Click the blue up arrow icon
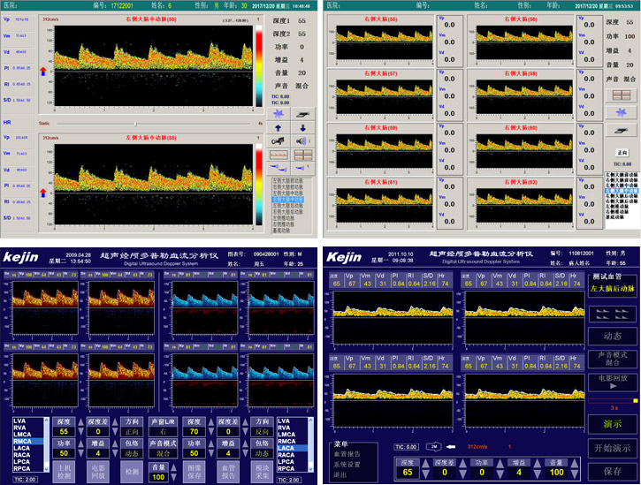 279,127
